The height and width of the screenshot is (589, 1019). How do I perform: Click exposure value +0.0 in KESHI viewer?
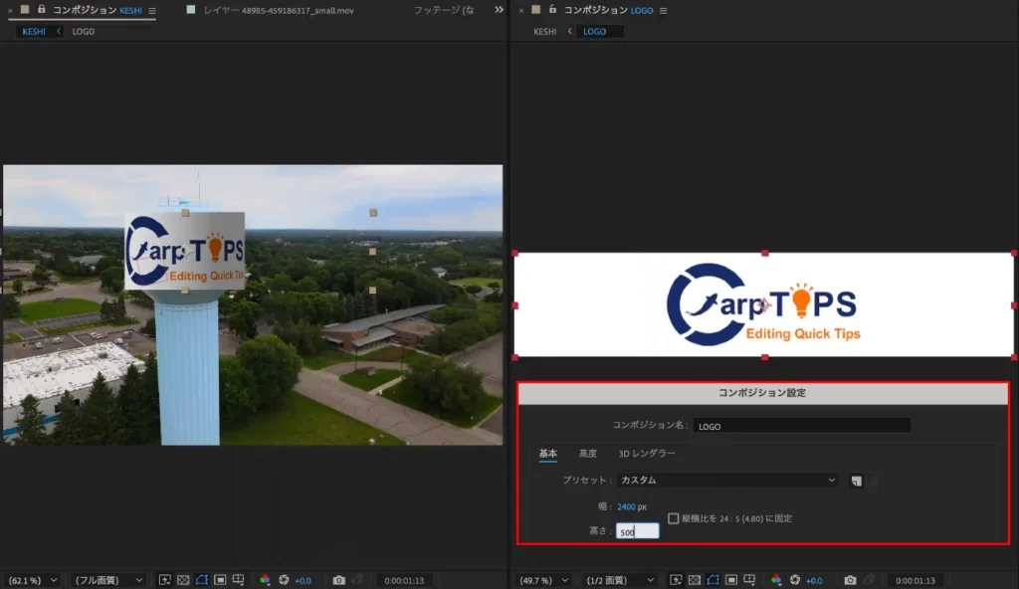pos(303,581)
